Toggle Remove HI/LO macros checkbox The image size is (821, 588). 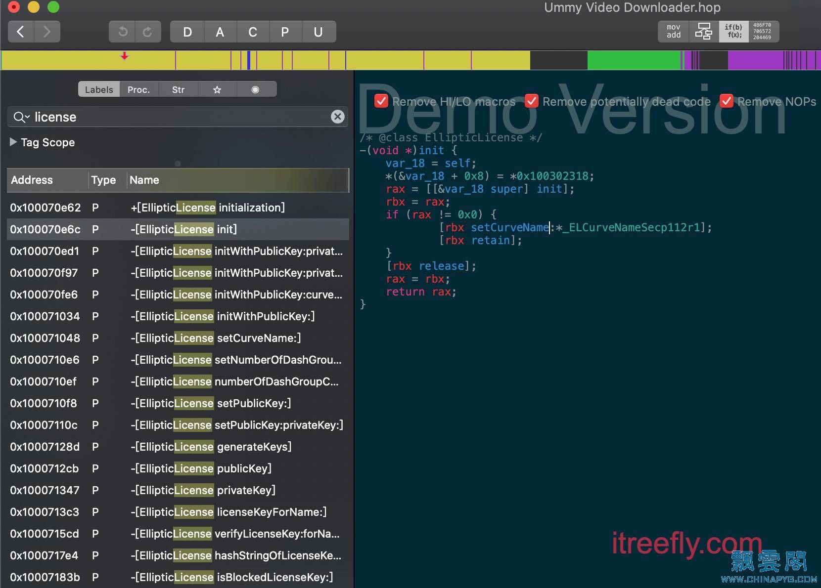[x=381, y=101]
